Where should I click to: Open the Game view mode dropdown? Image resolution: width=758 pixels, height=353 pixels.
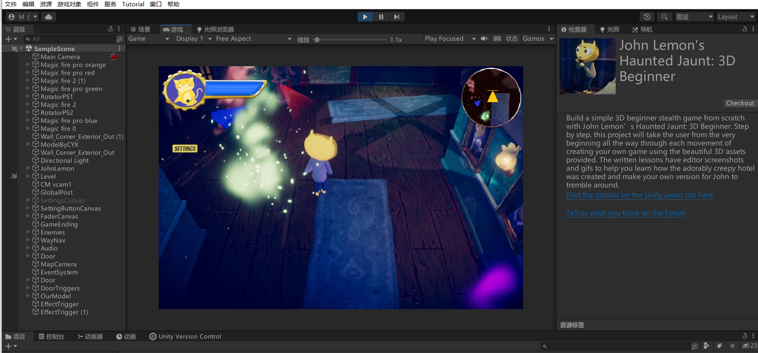149,39
